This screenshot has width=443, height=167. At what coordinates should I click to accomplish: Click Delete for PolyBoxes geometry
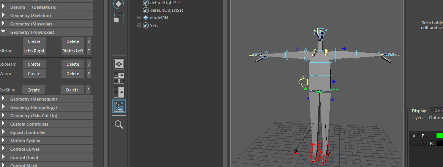[x=73, y=41]
